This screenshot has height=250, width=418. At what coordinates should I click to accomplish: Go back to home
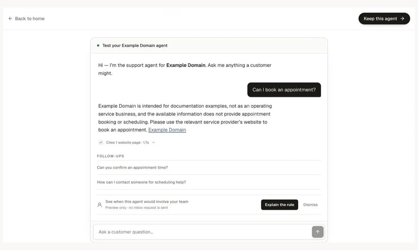click(26, 19)
